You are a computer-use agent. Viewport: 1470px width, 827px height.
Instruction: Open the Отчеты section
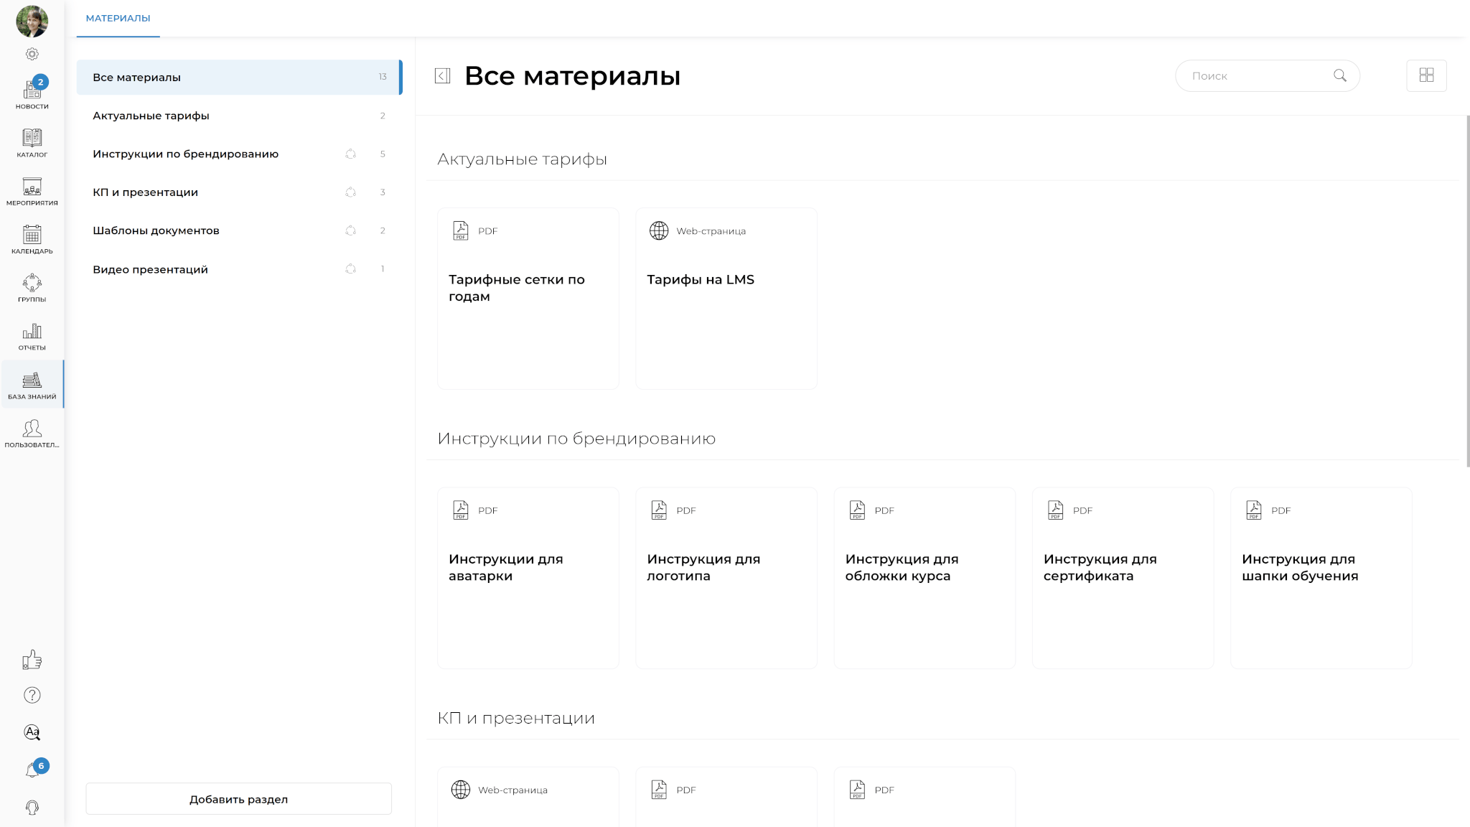coord(32,334)
